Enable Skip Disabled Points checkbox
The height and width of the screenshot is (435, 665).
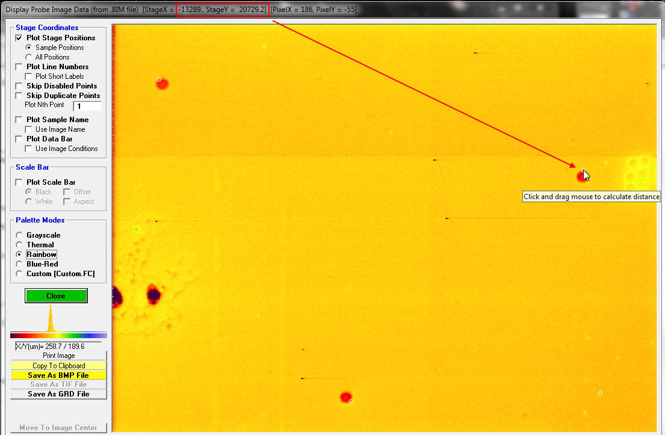19,86
